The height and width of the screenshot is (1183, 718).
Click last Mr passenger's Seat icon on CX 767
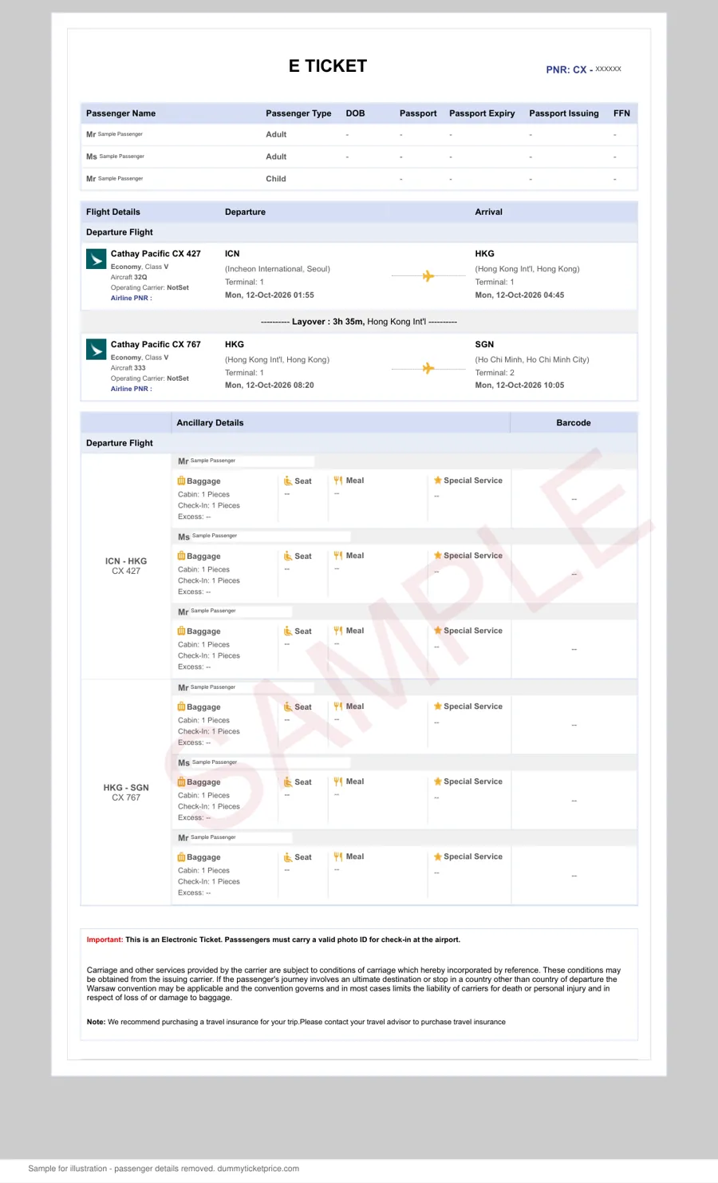(288, 857)
